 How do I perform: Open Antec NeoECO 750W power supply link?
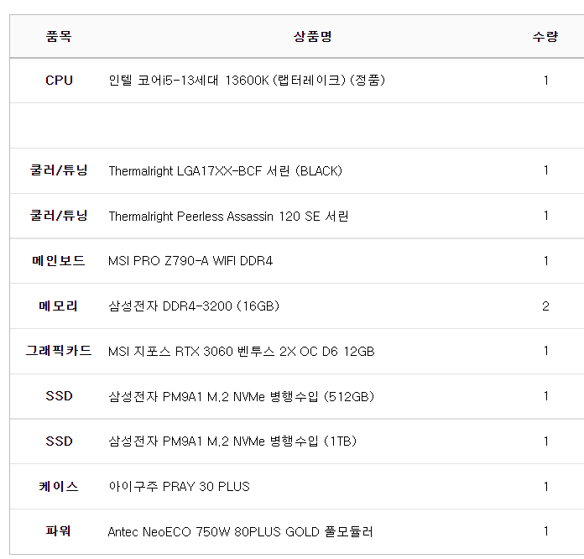(240, 531)
